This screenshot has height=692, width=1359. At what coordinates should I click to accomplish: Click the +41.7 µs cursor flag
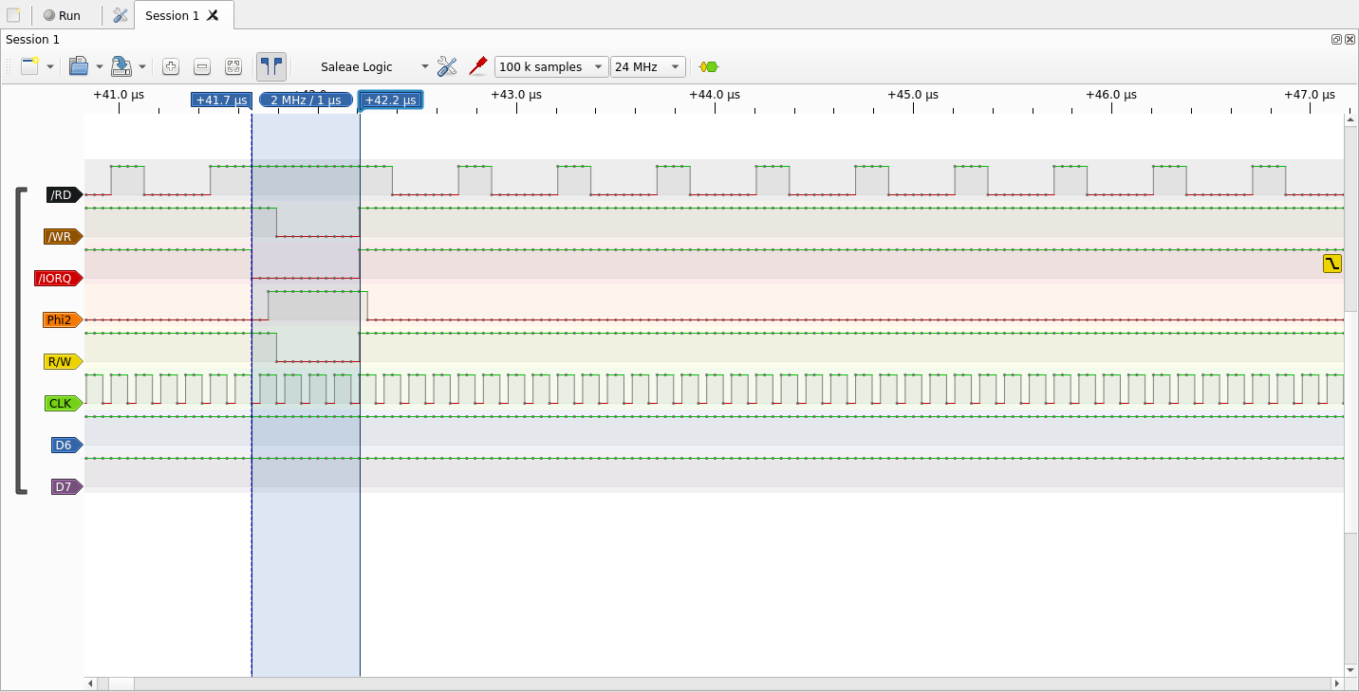221,100
